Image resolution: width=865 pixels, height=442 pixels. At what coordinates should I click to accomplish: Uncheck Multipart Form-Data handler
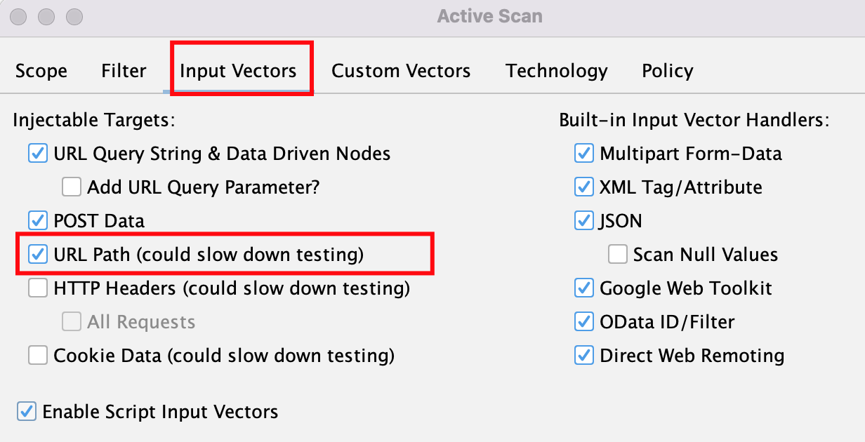(x=584, y=154)
